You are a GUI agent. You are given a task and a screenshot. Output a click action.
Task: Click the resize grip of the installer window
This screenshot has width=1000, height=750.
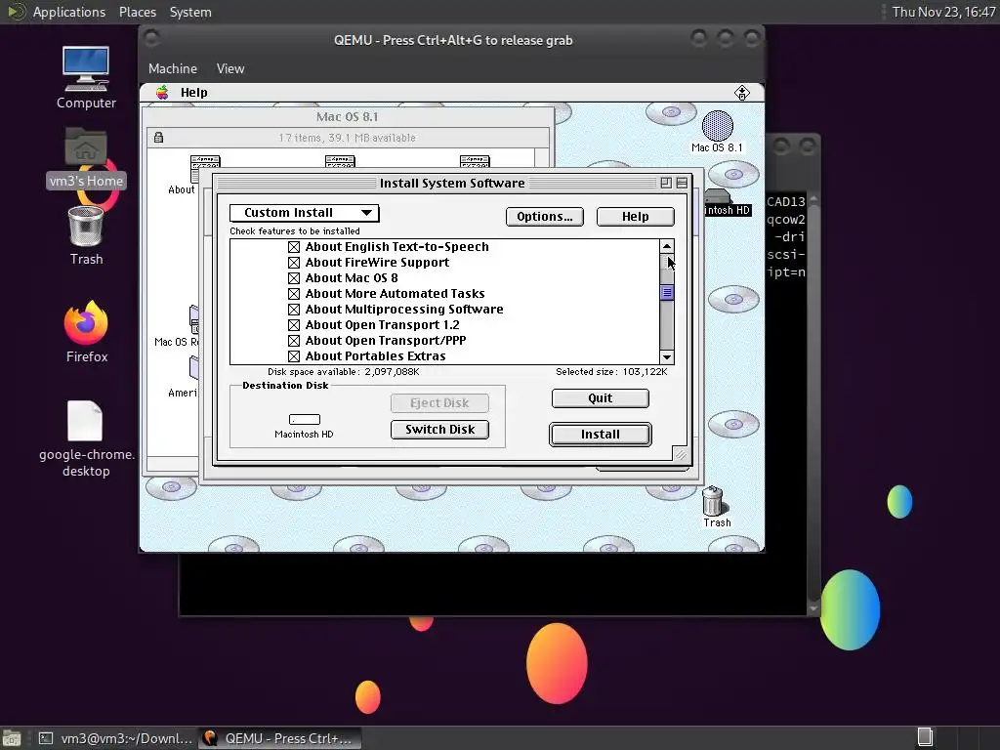tap(681, 454)
